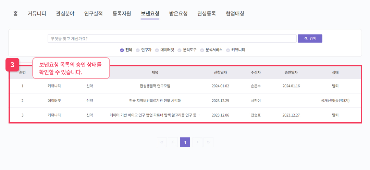The image size is (370, 170).
Task: Choose the 커뮤니티 filter option
Action: (x=236, y=50)
